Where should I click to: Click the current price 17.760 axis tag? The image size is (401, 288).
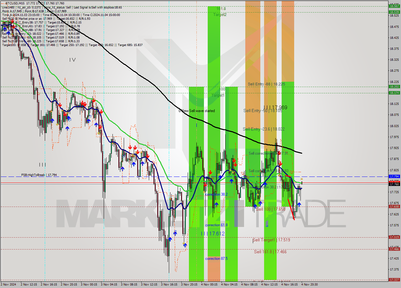tap(394, 184)
